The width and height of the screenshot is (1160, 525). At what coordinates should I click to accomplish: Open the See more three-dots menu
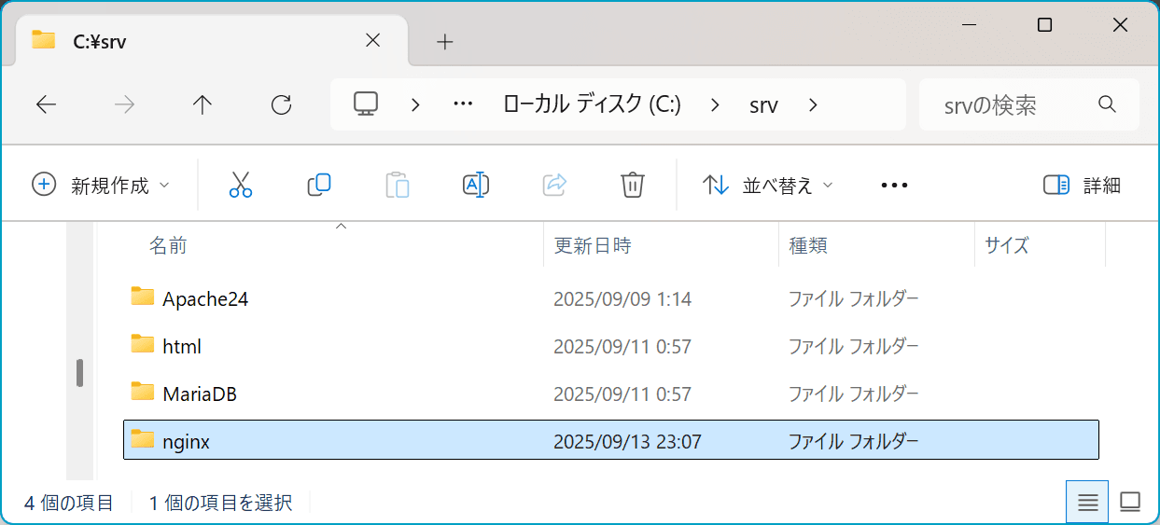point(894,185)
